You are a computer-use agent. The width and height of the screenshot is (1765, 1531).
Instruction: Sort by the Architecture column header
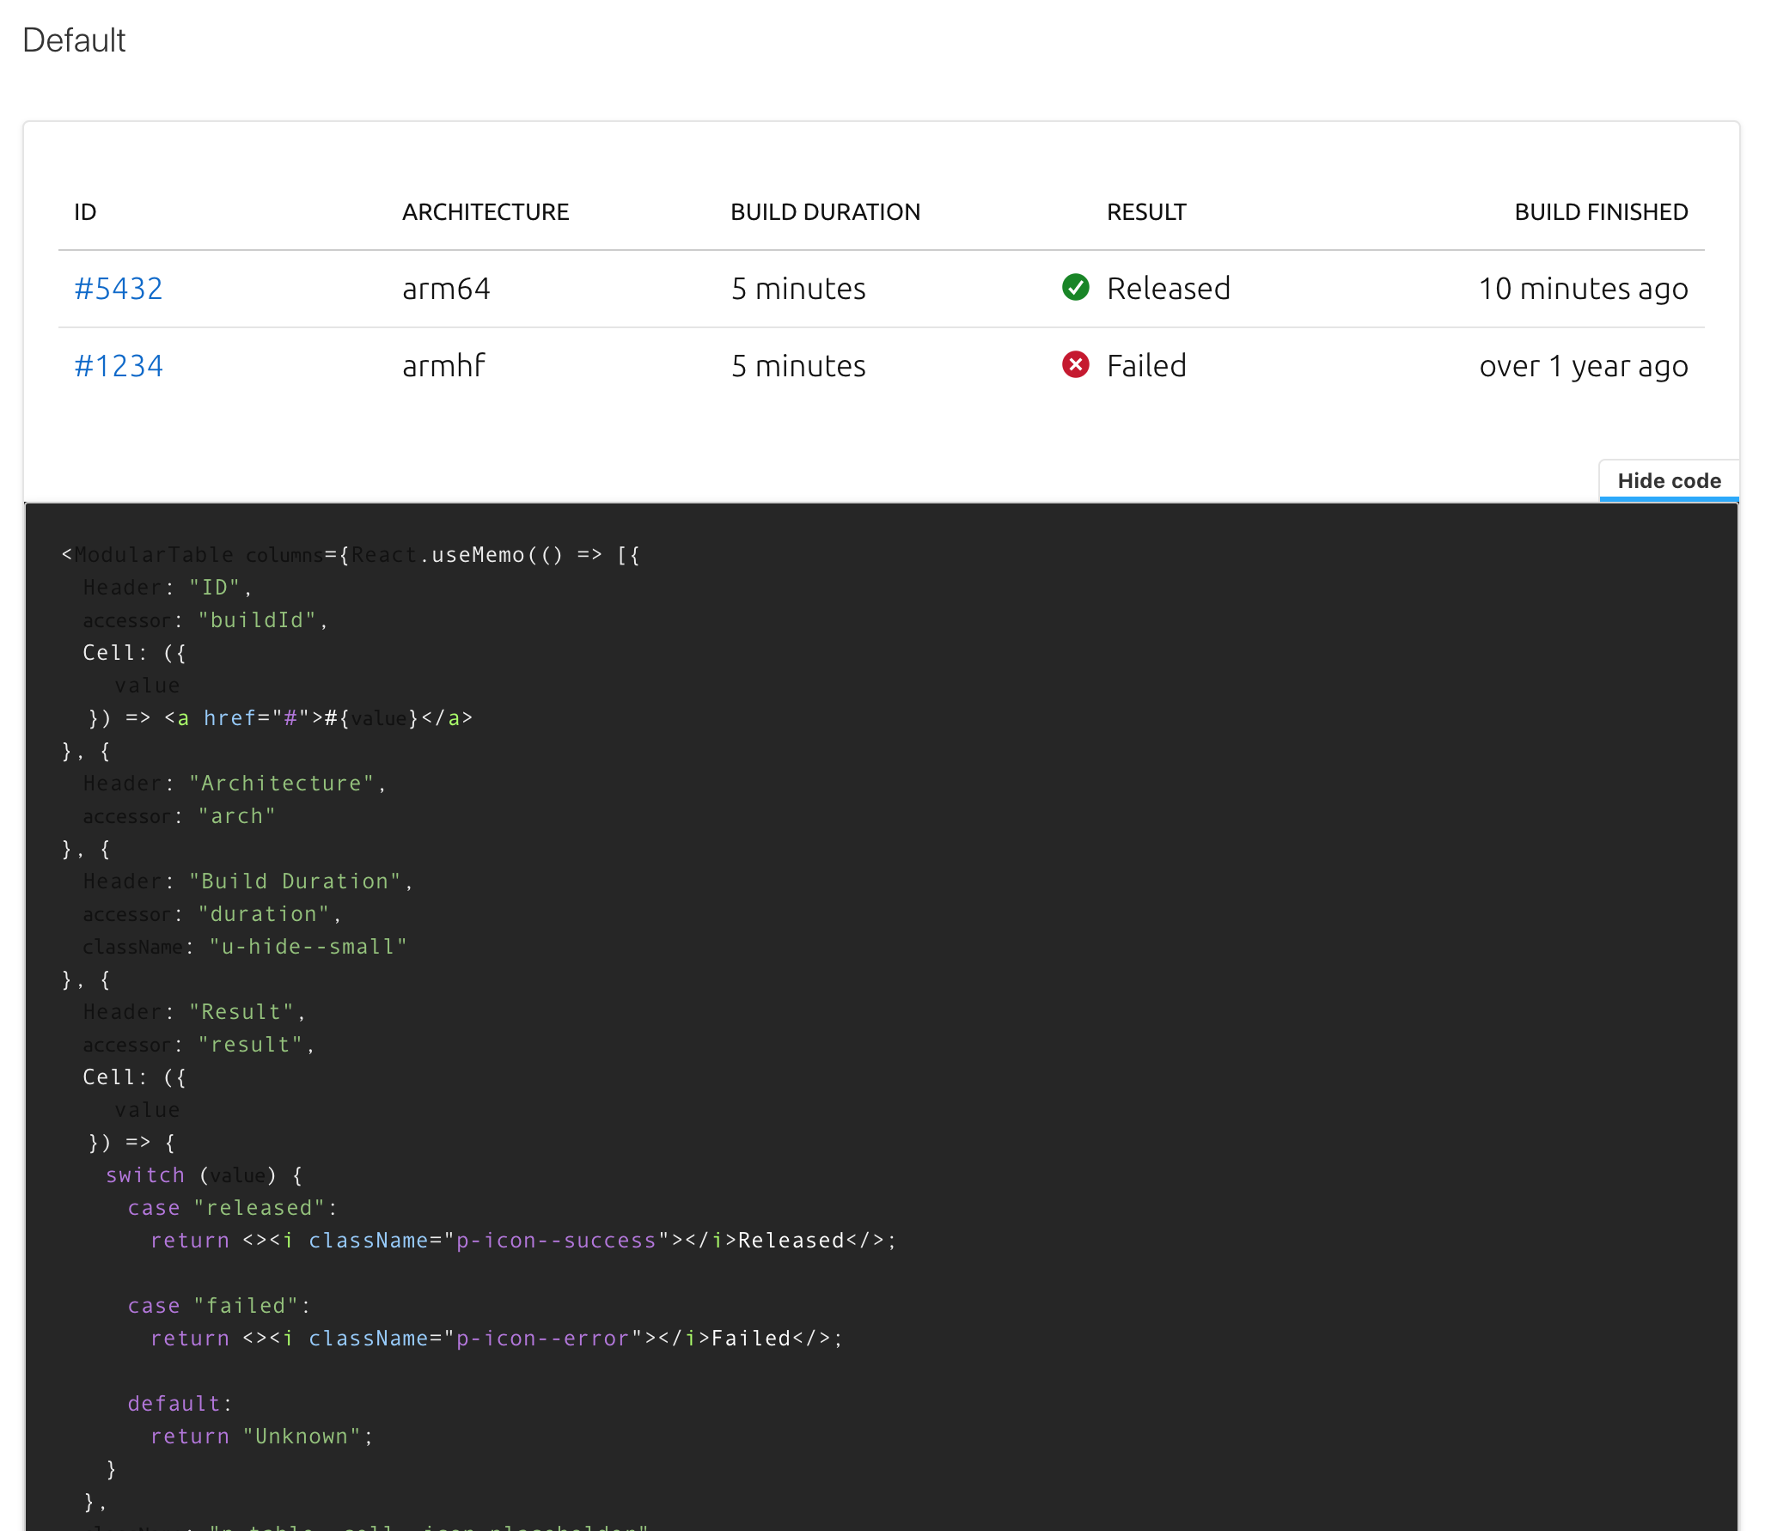click(x=486, y=211)
